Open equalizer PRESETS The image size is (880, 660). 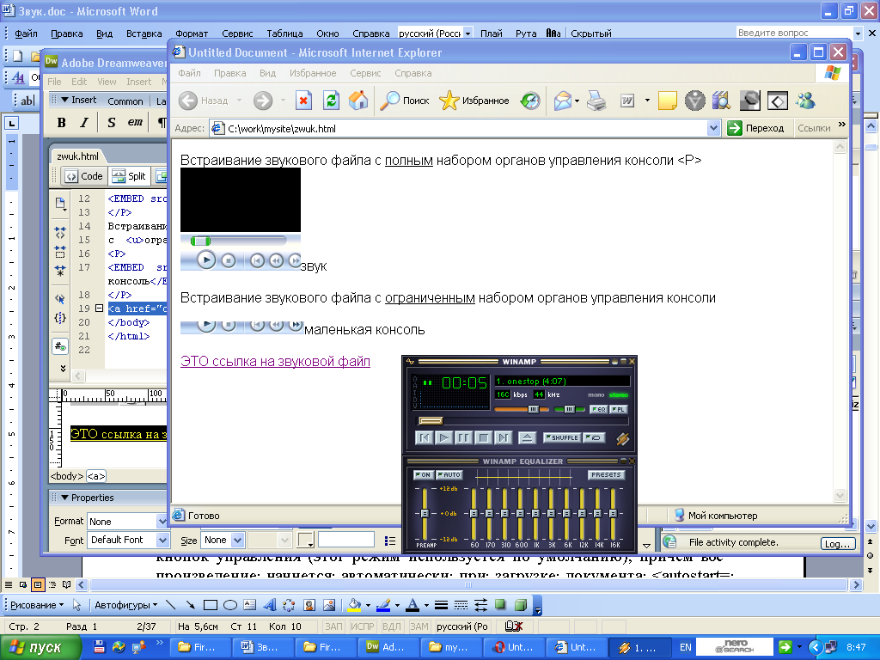606,474
